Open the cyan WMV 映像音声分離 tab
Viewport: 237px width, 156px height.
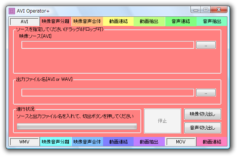[x=55, y=142]
